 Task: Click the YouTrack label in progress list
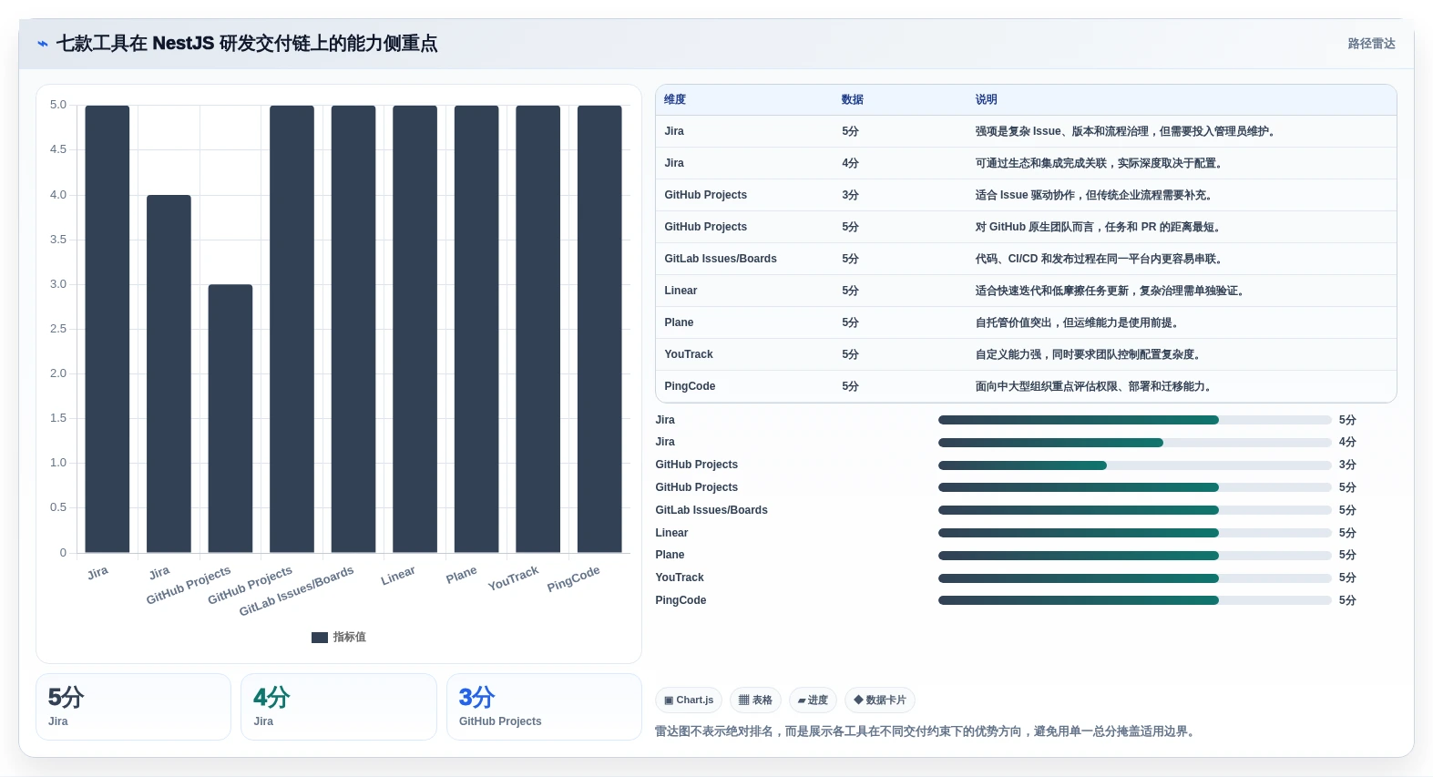coord(680,578)
